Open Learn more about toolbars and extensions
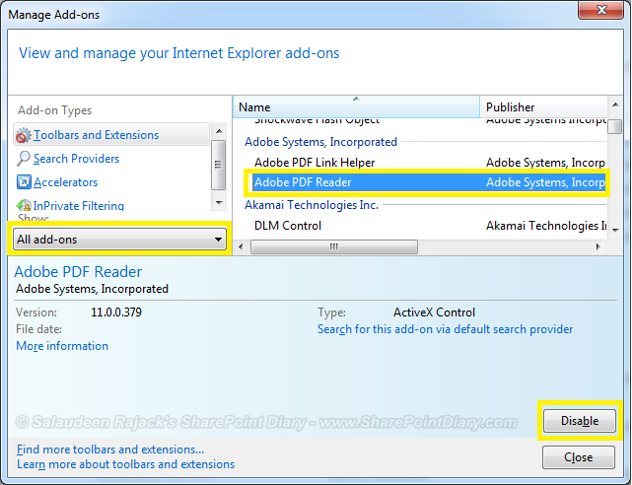 click(125, 464)
